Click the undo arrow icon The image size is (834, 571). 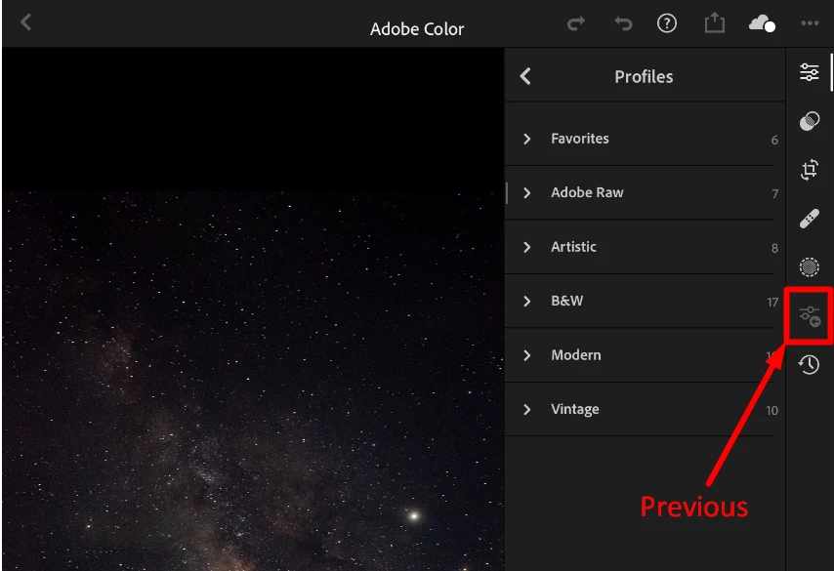click(623, 23)
